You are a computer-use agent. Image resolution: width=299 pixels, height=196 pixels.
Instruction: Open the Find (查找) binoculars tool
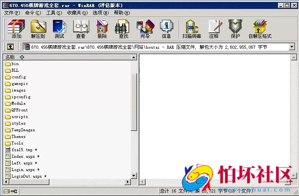[x=123, y=29]
